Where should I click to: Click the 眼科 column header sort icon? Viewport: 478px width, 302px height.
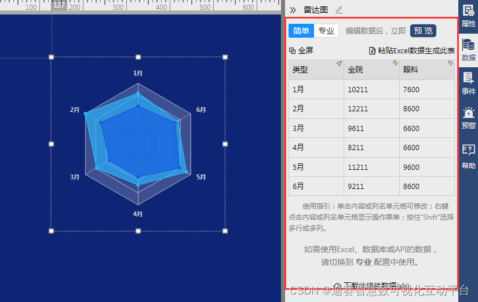(450, 63)
